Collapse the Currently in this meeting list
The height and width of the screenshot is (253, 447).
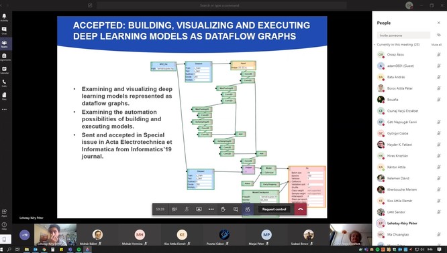(x=375, y=45)
